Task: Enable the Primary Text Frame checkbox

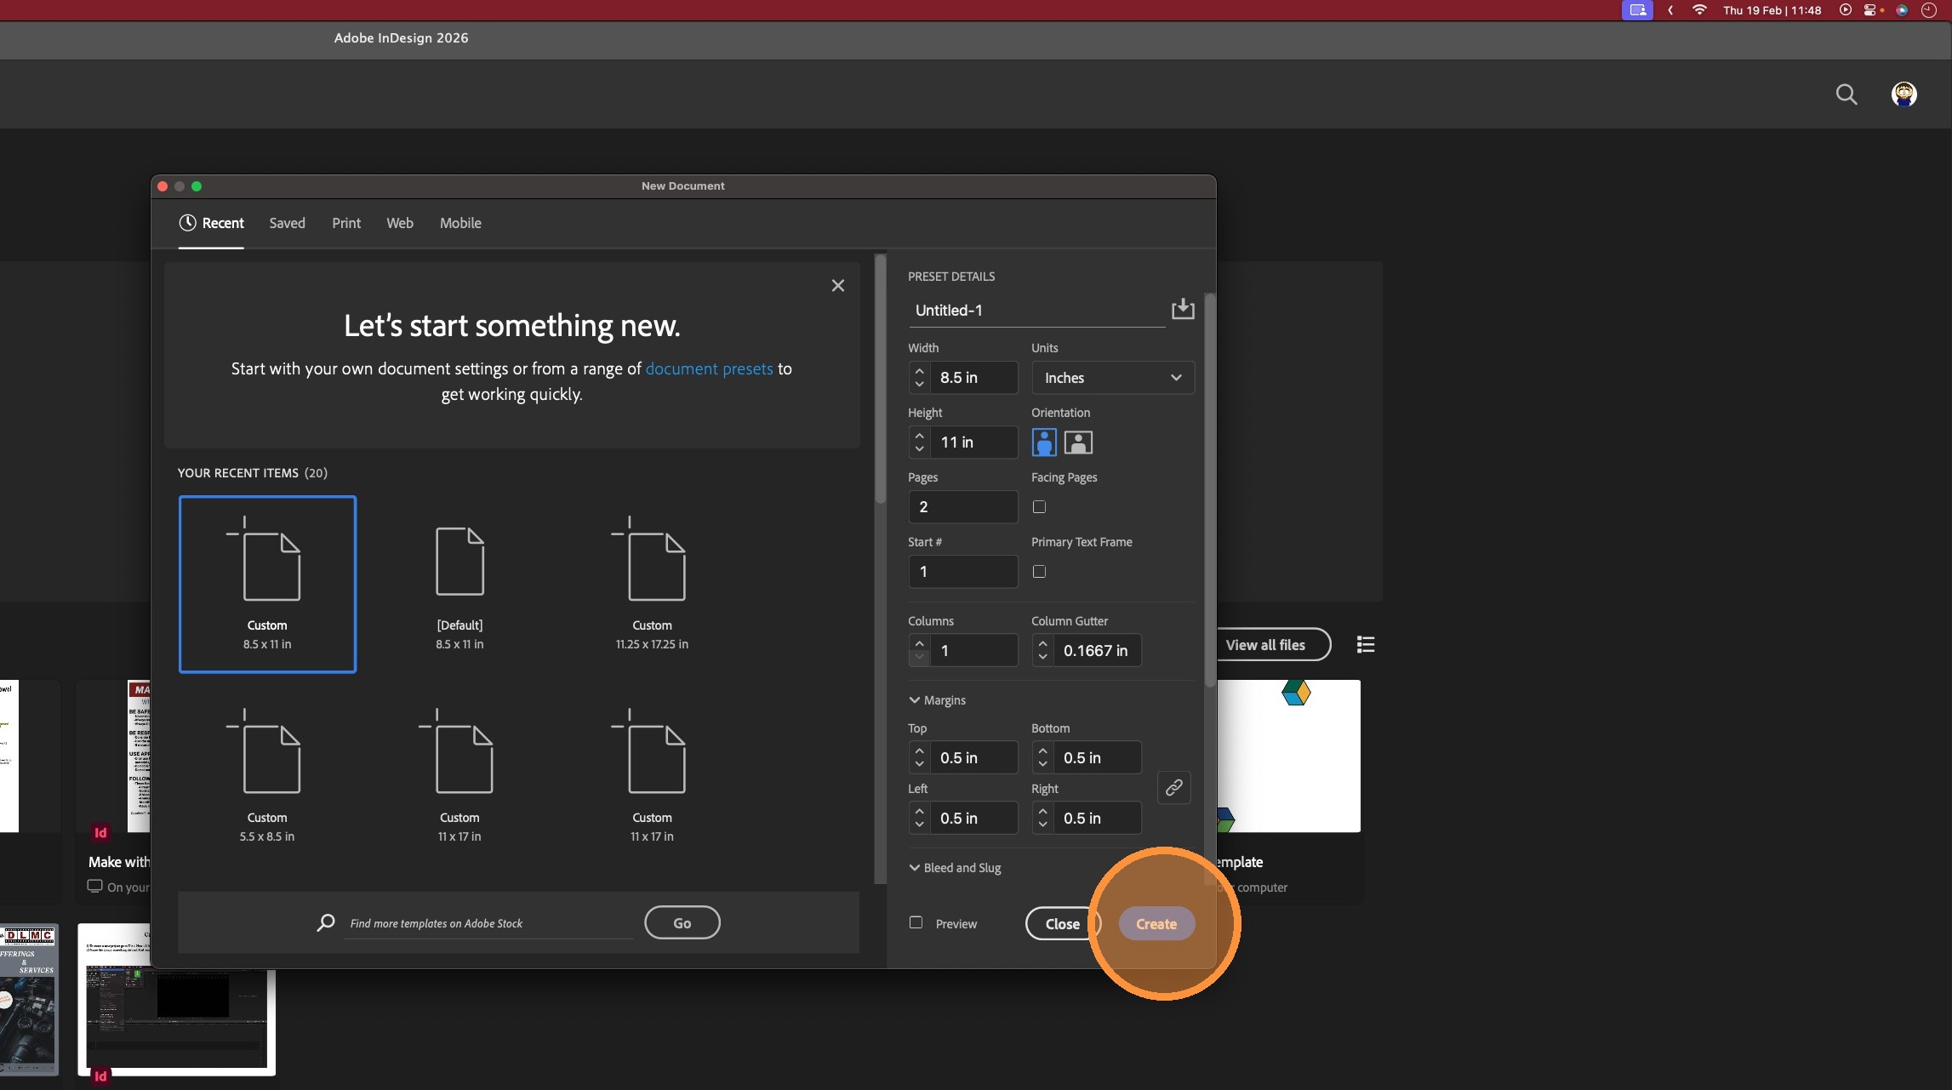Action: tap(1039, 572)
